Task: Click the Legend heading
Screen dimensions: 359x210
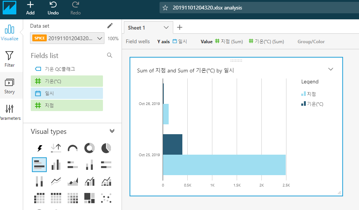Action: [x=310, y=81]
